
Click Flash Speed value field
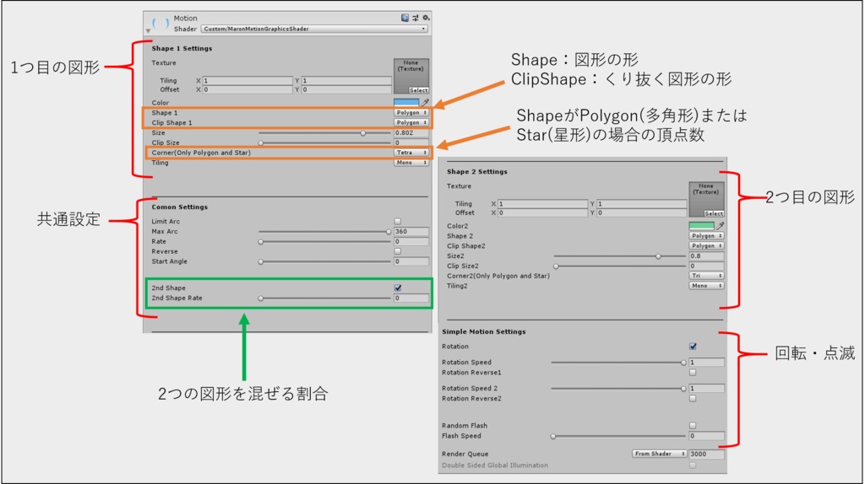pyautogui.click(x=707, y=436)
